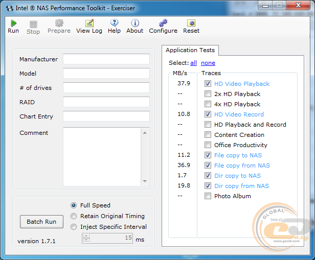Click the title bar application icon
This screenshot has height=260, width=315.
[x=9, y=8]
